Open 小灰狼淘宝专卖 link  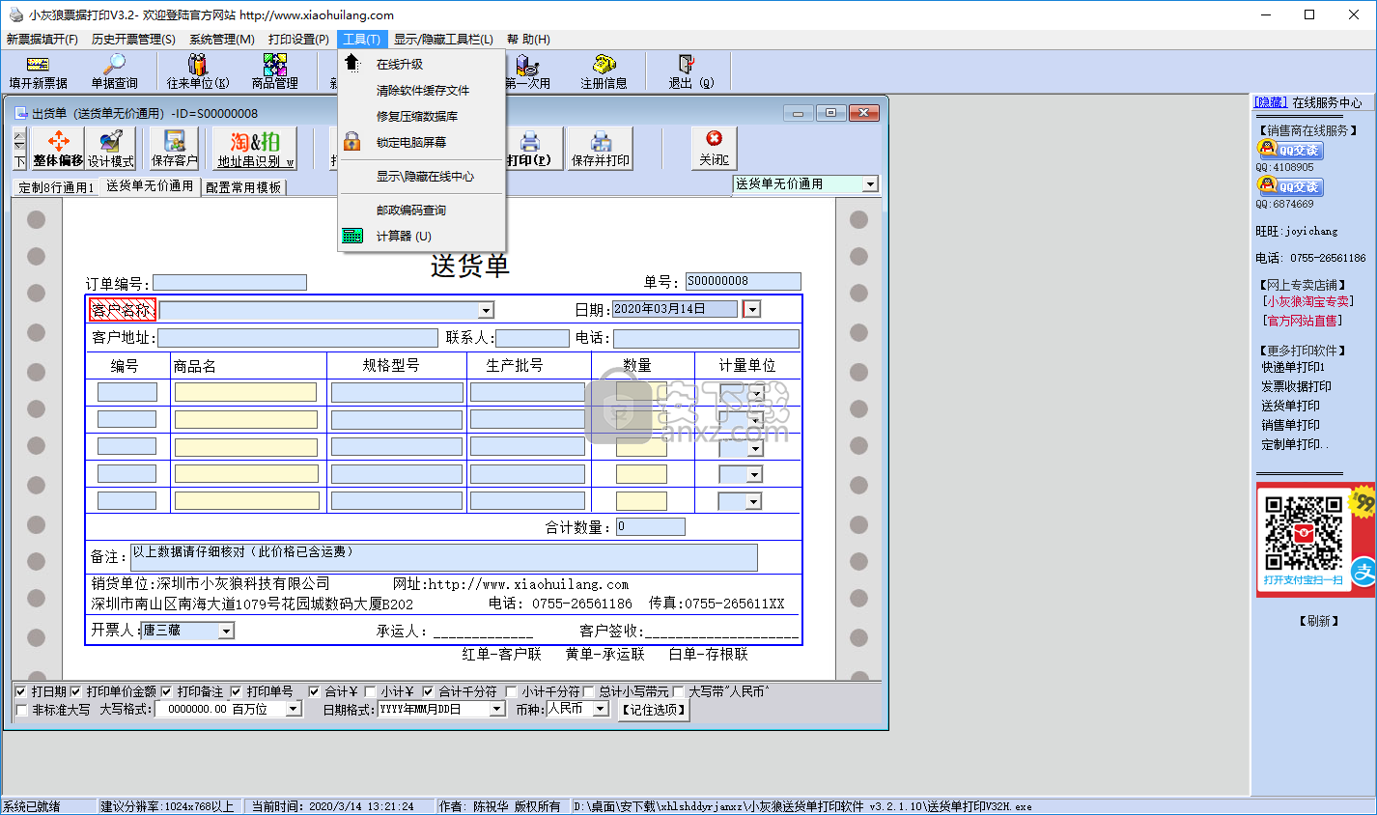pos(1308,301)
